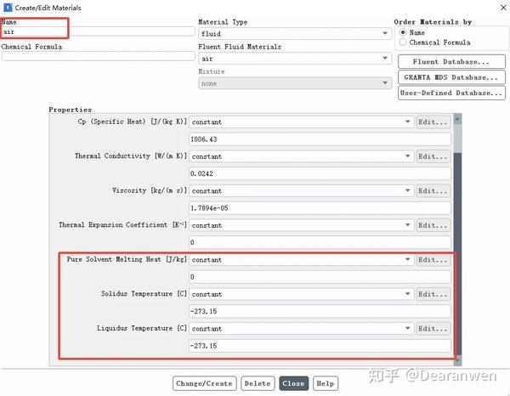This screenshot has width=510, height=396.
Task: Select Order Materials by Chemical Formula radio
Action: pos(403,42)
